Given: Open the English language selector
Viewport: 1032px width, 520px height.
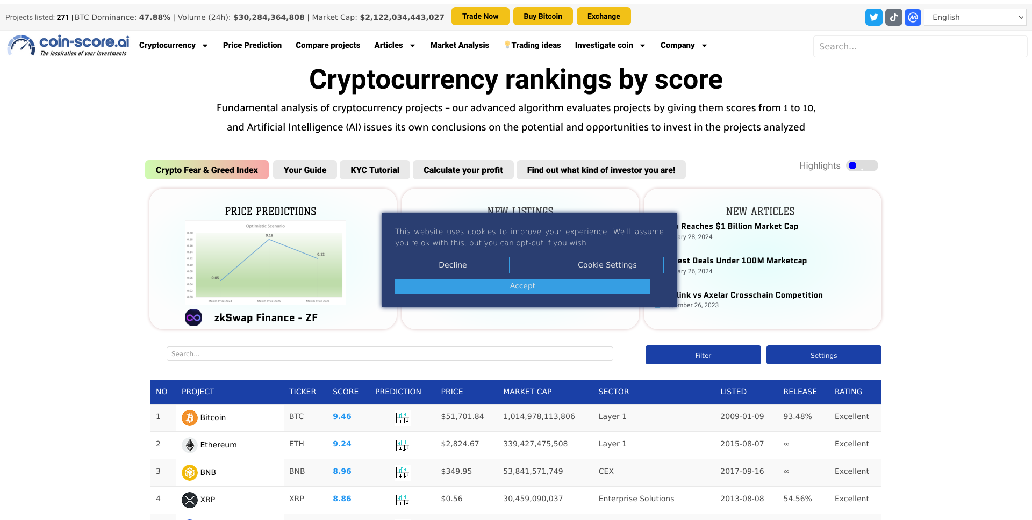Looking at the screenshot, I should [975, 17].
